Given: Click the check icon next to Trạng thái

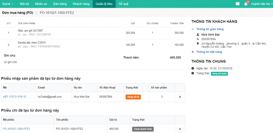Looking at the screenshot, I should (192, 73).
